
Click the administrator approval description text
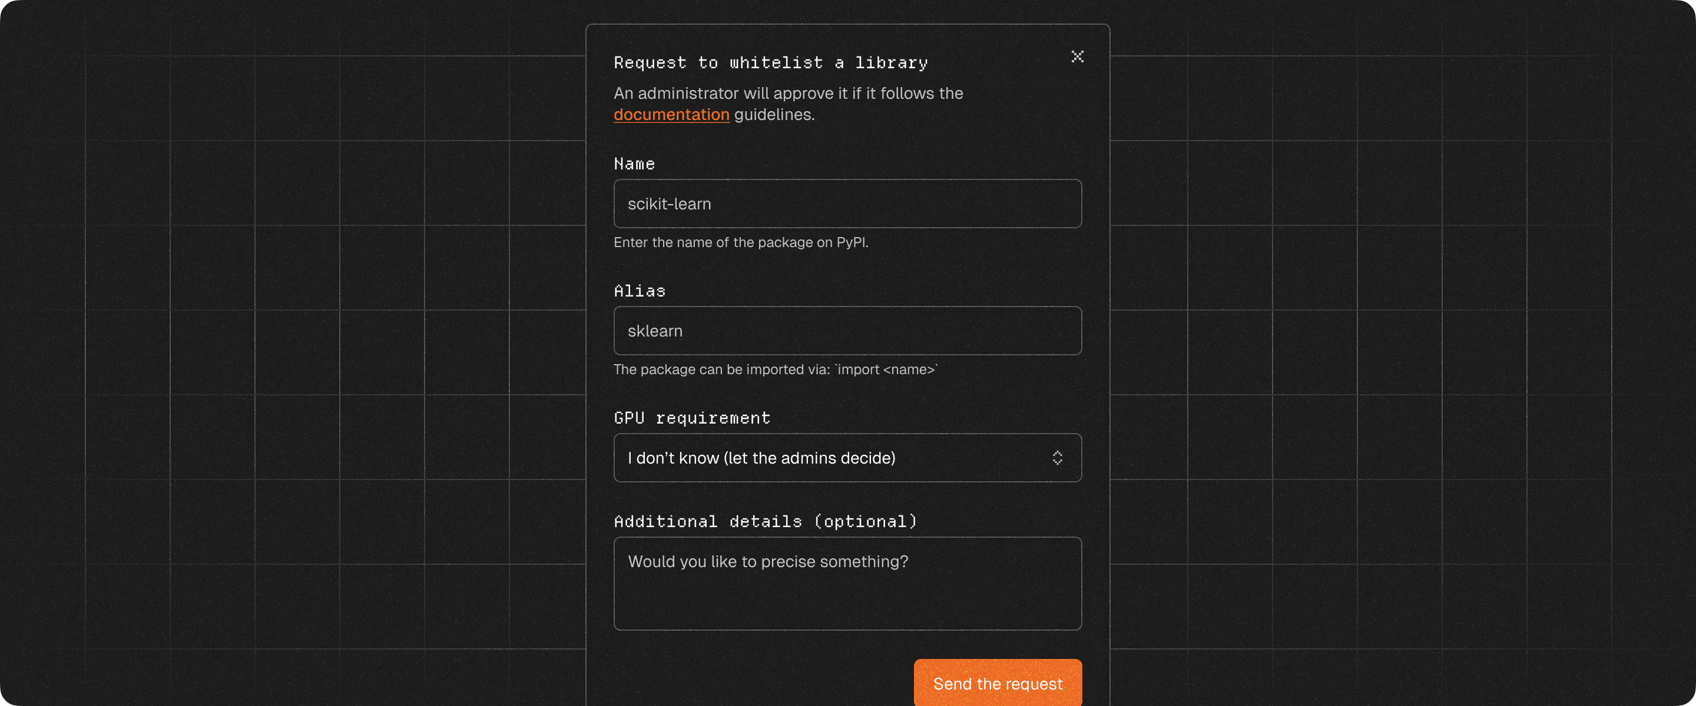pyautogui.click(x=787, y=94)
